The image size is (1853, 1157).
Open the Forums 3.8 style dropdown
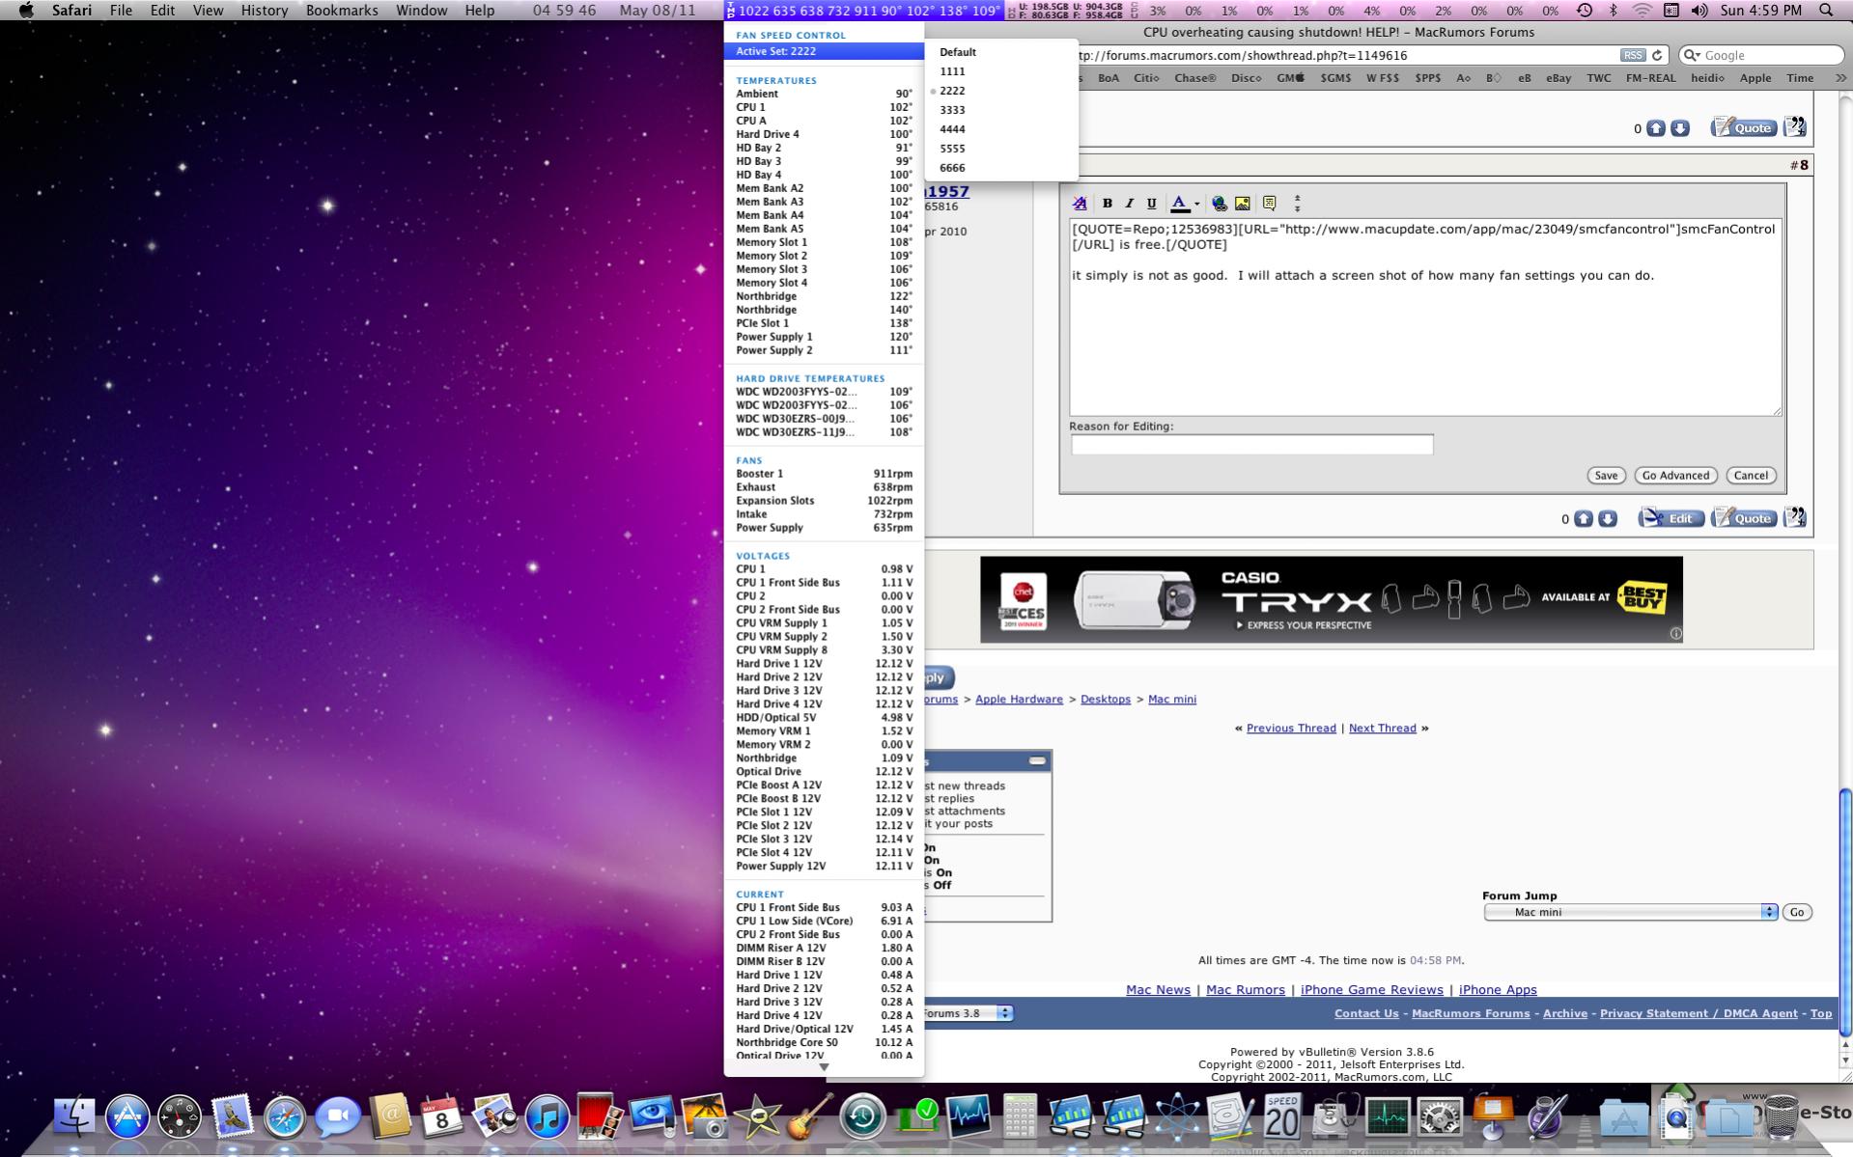(x=967, y=1013)
